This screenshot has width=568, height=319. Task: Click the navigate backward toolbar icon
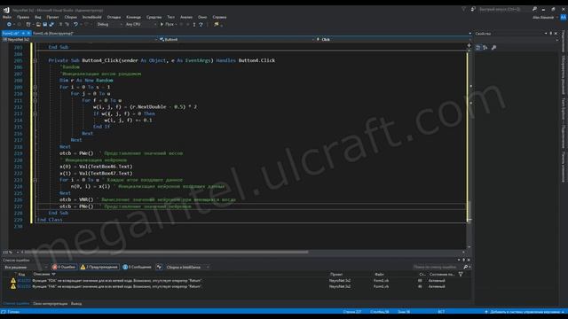click(9, 24)
